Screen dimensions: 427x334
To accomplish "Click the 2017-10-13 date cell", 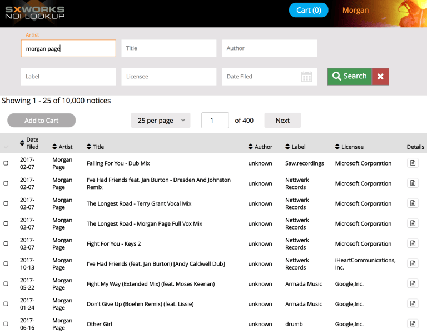I will pos(27,264).
